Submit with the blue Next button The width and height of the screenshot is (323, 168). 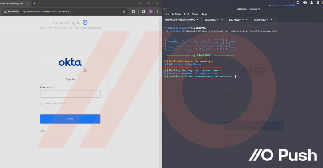tap(70, 119)
